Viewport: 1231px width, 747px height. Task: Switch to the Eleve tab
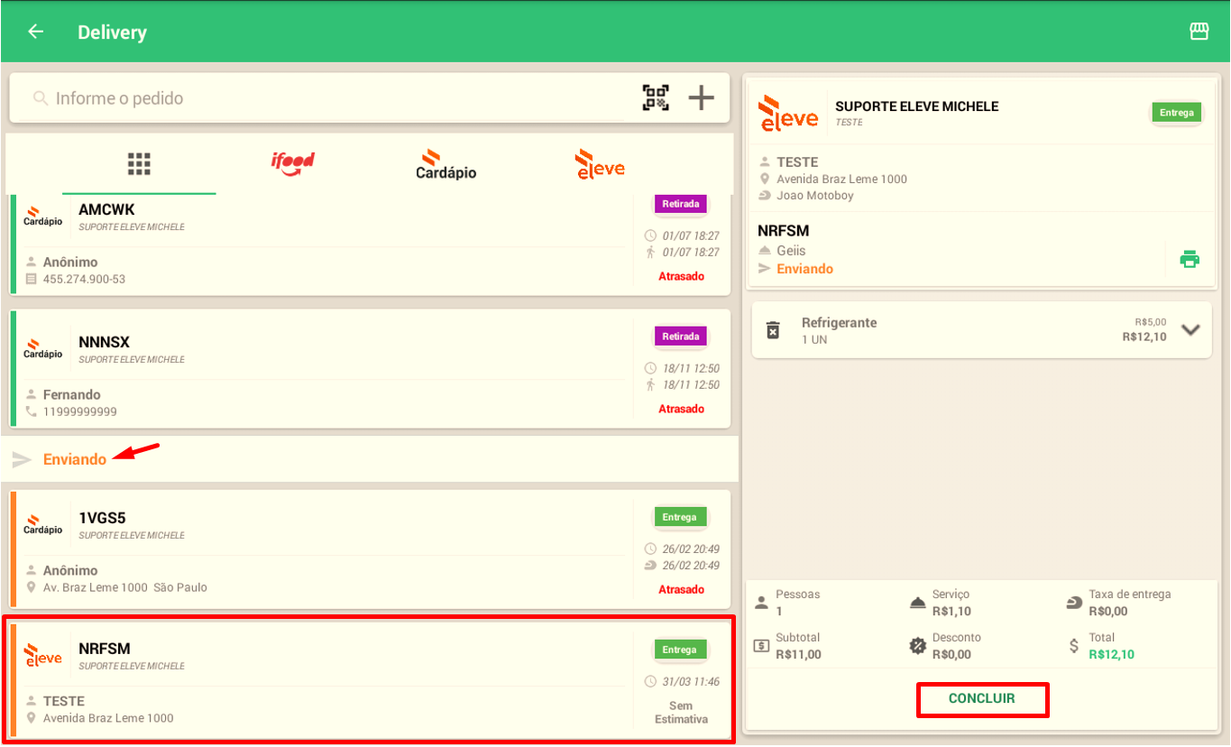(x=600, y=164)
